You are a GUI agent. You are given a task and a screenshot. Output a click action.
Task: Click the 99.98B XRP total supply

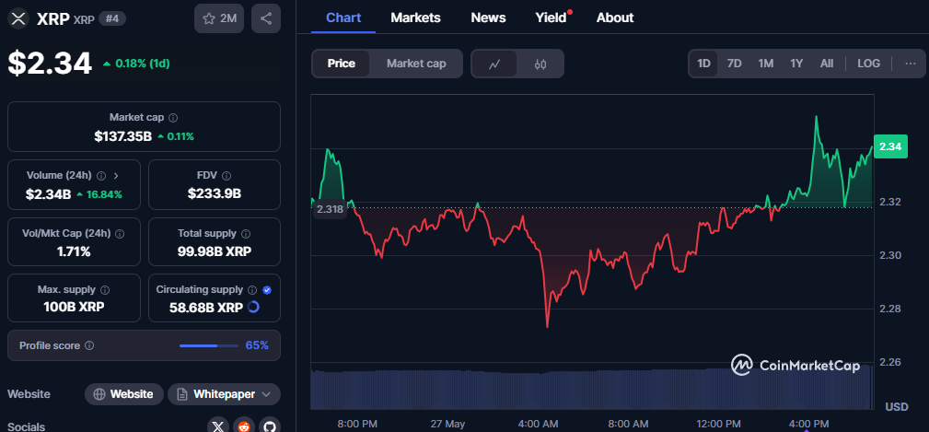[215, 251]
